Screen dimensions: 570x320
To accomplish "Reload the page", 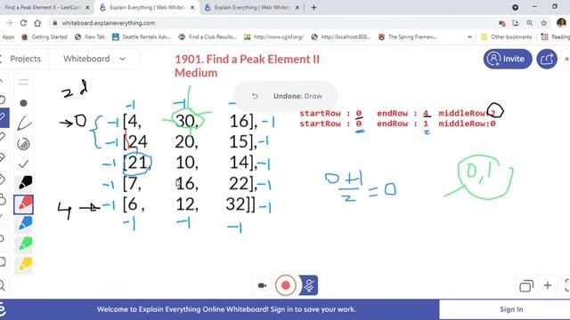I will pyautogui.click(x=23, y=23).
